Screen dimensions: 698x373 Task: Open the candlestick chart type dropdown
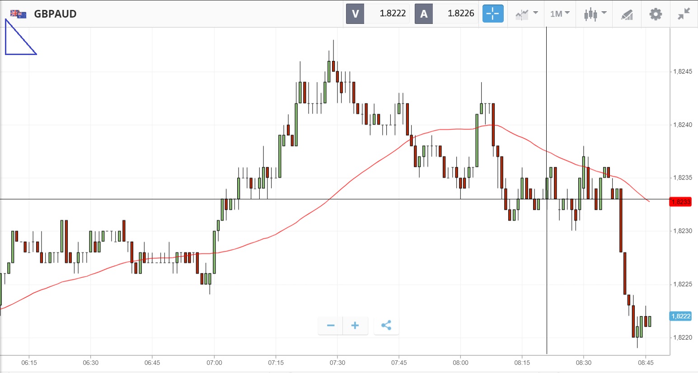pyautogui.click(x=595, y=14)
